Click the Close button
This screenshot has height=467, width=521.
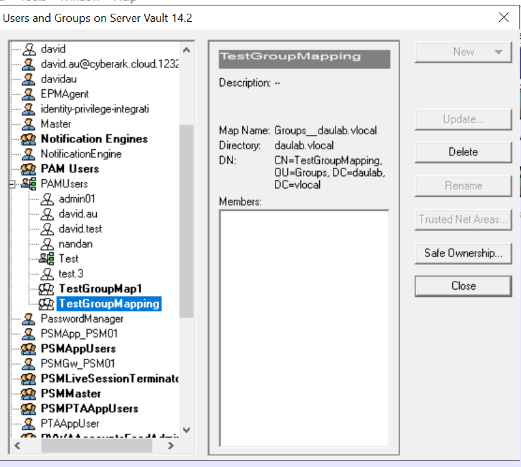coord(463,286)
